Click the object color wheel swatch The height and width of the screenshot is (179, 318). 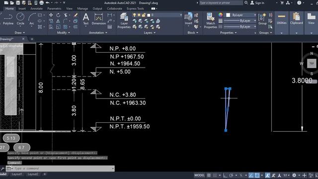[x=221, y=15]
